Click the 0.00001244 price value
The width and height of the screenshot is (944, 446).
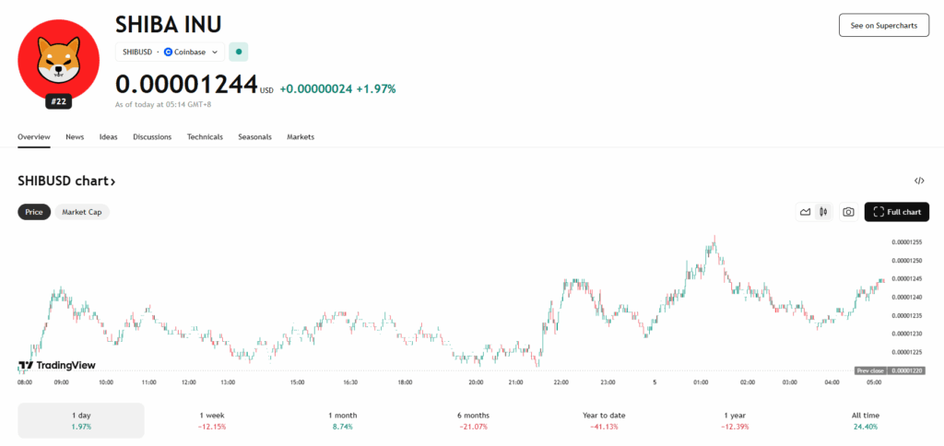[186, 85]
